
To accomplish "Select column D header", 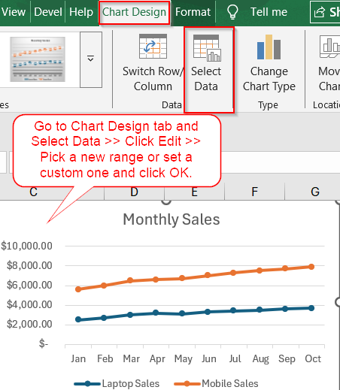I will point(134,192).
